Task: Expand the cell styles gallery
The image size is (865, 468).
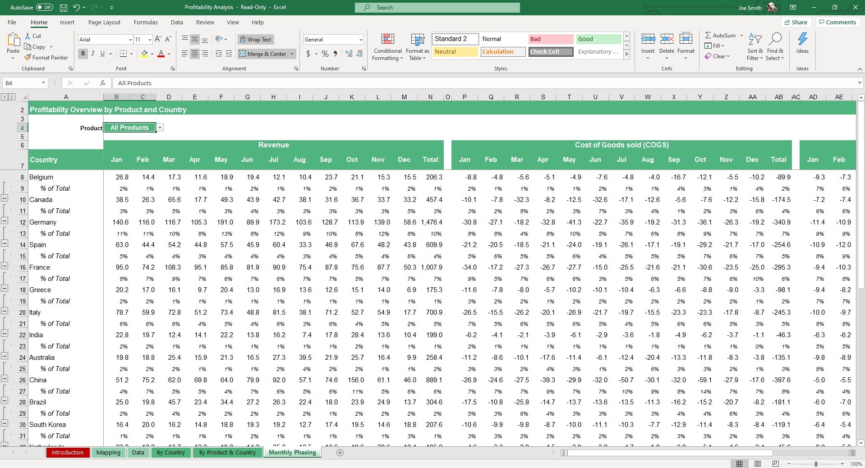Action: pos(626,55)
